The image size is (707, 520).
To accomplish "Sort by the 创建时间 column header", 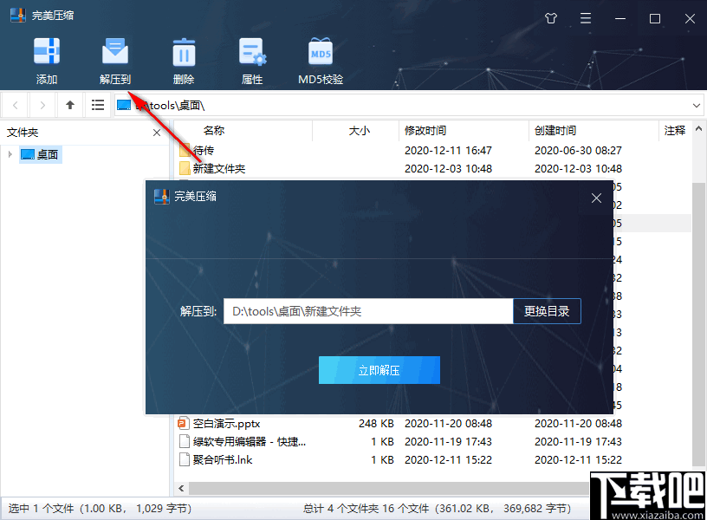I will [x=593, y=131].
